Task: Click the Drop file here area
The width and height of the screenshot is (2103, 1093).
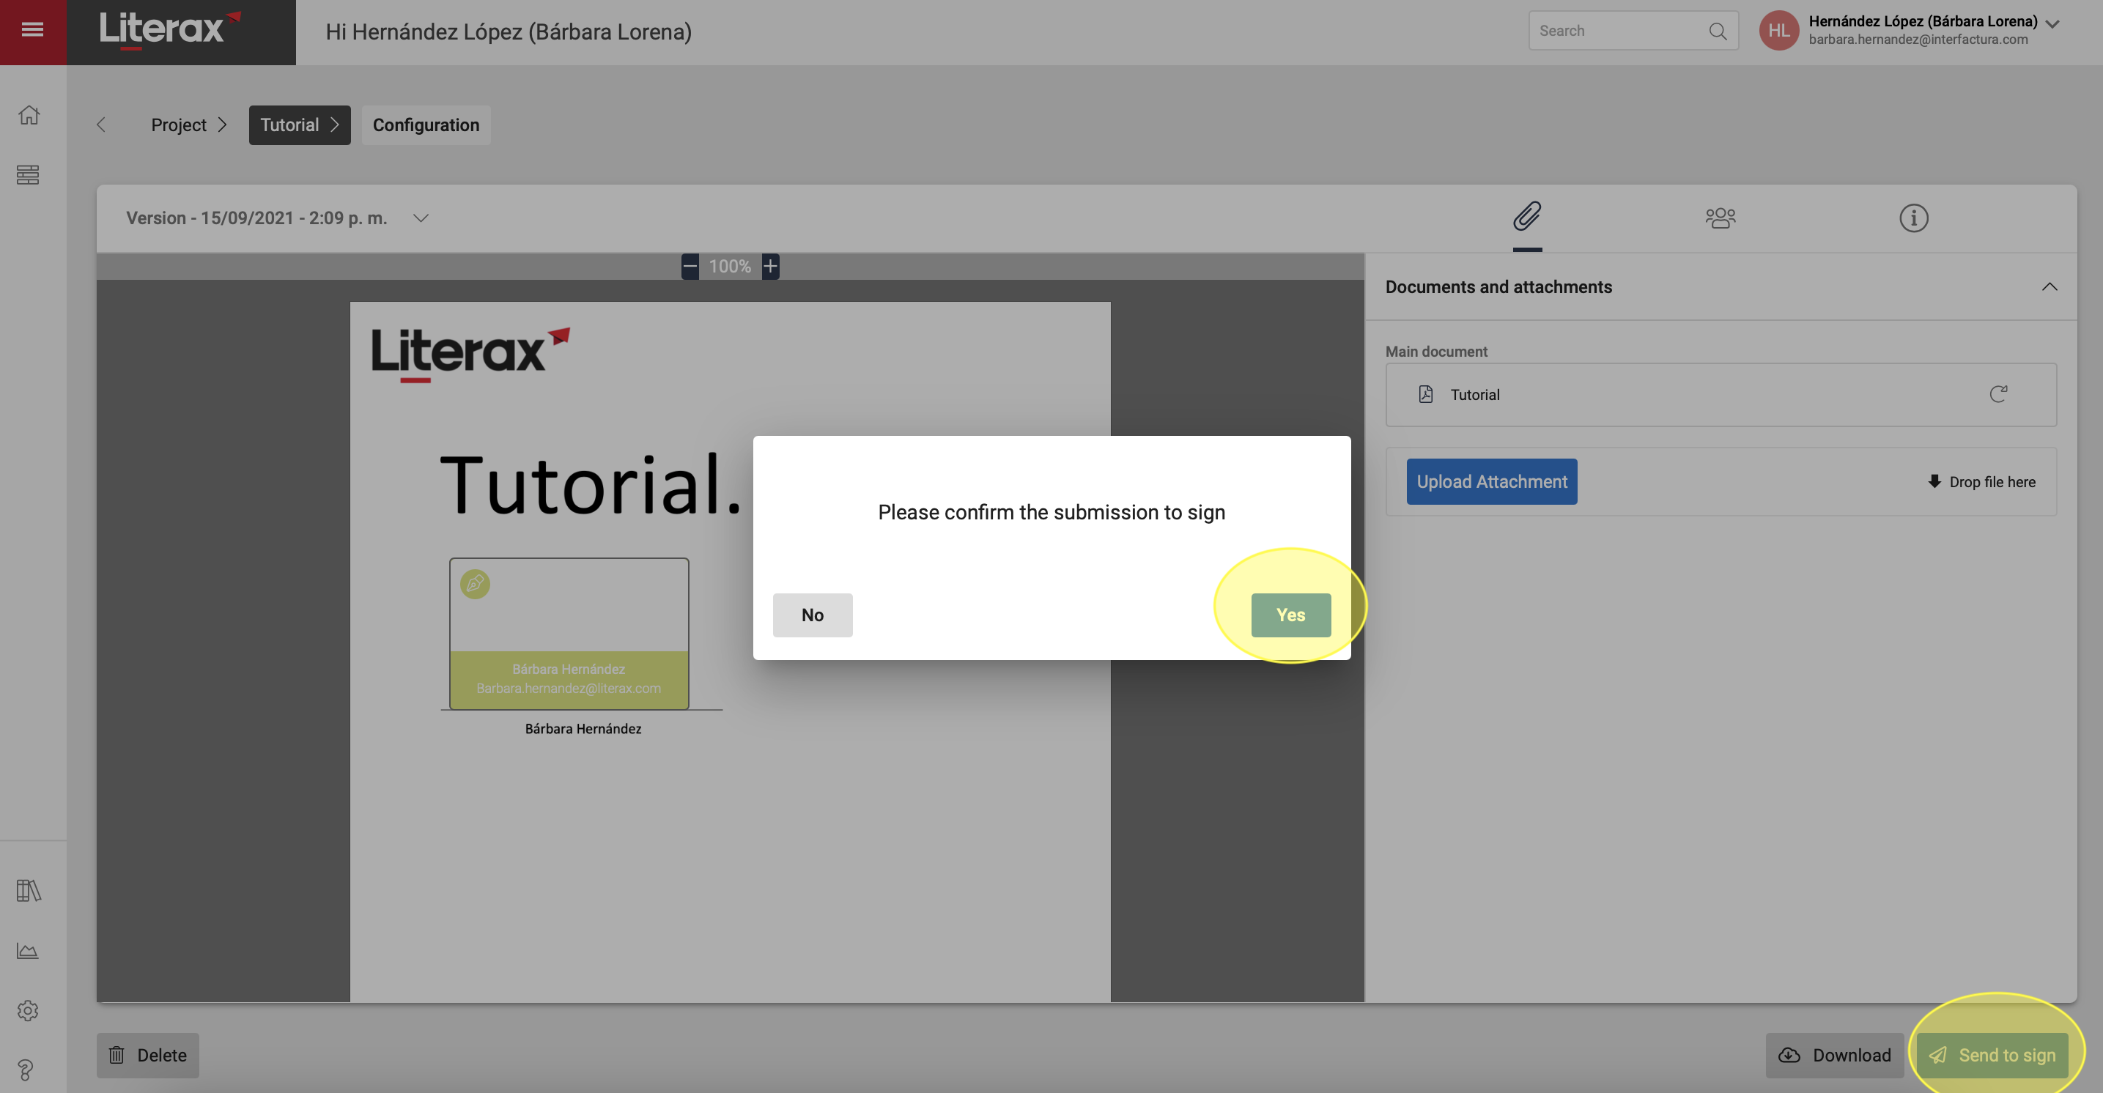Action: click(1981, 481)
